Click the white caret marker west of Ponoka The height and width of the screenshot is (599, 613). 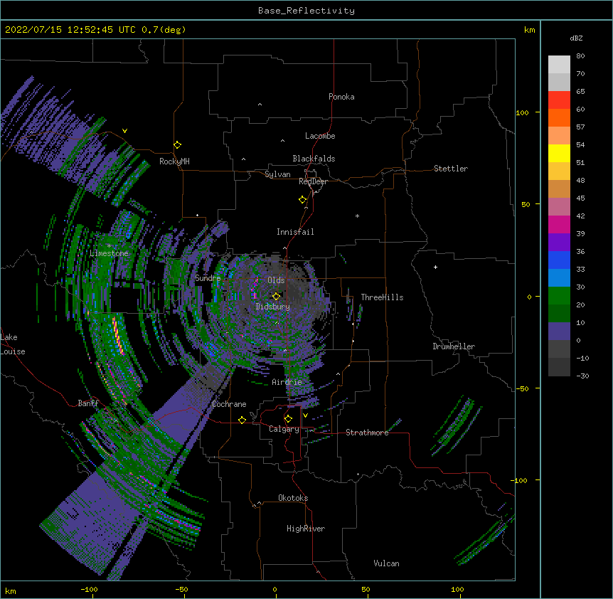(x=260, y=105)
